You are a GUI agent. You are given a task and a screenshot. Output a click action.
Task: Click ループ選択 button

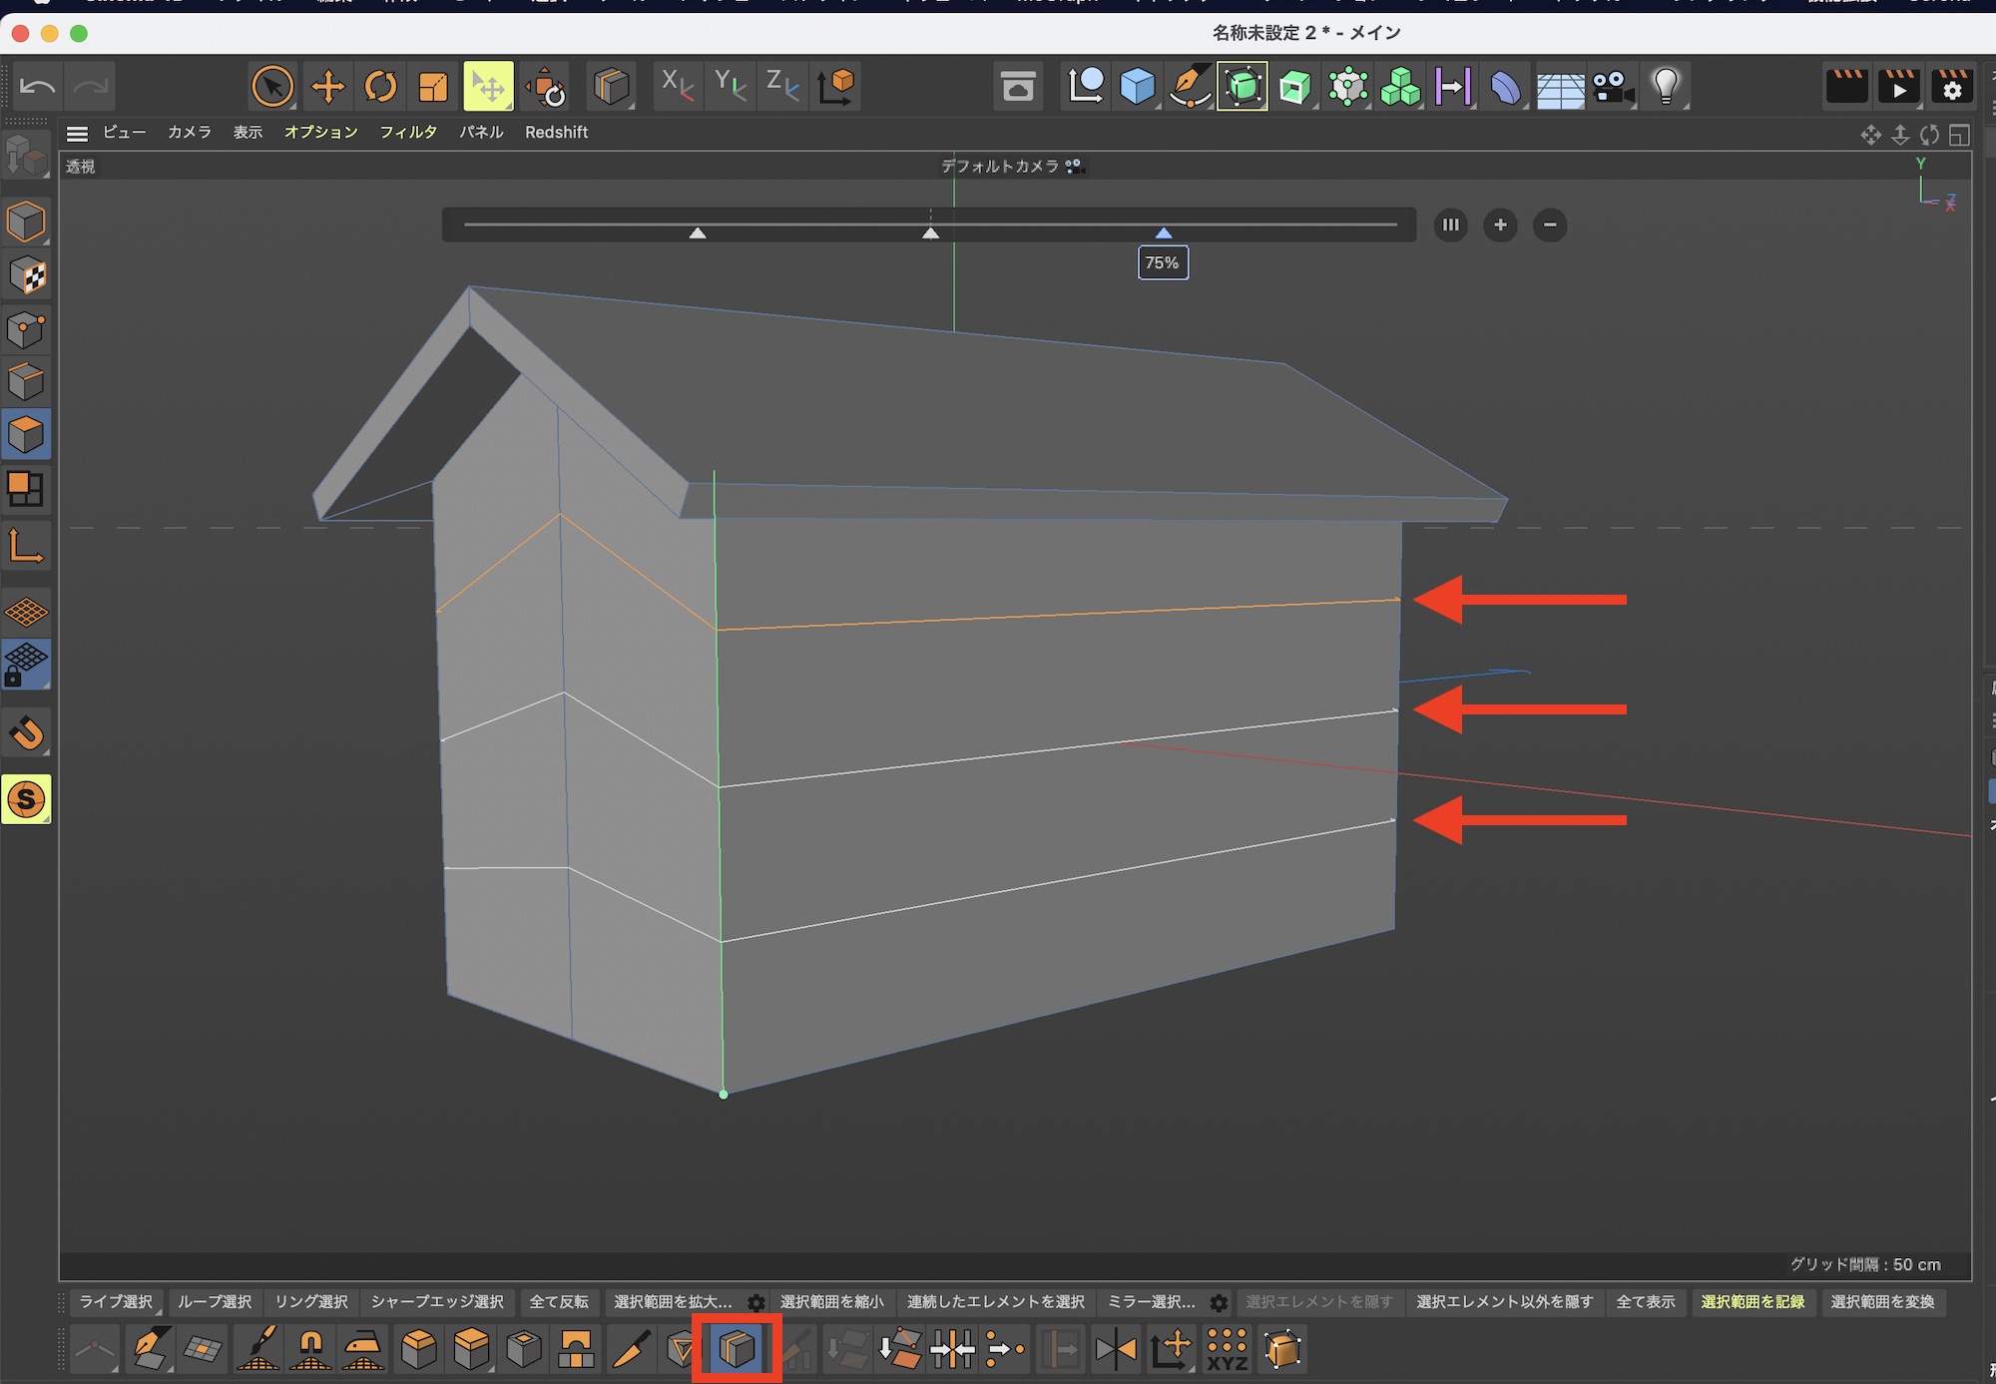(215, 1302)
